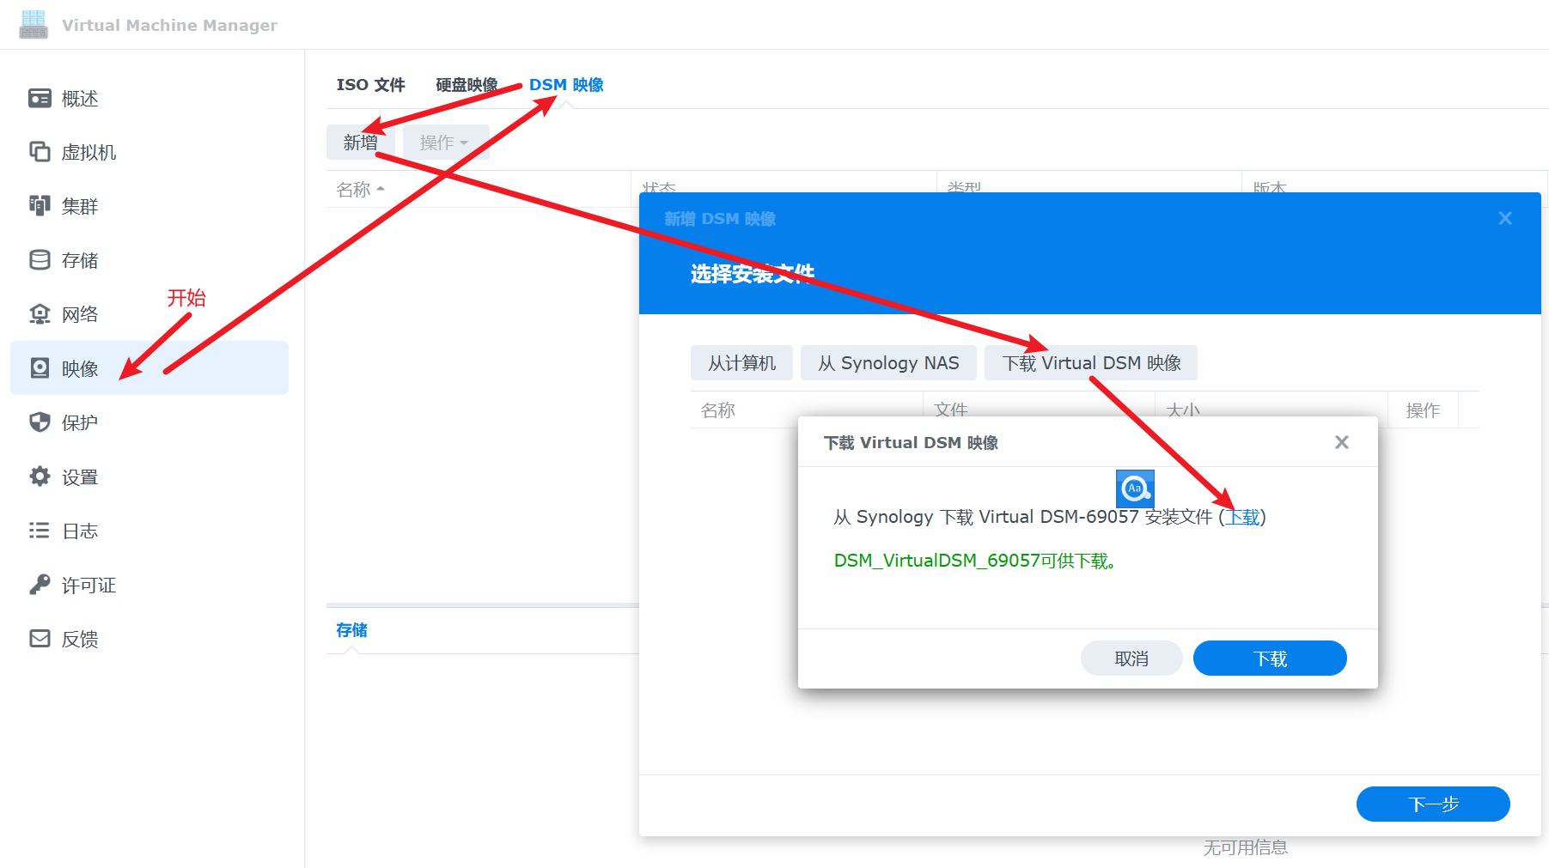Click the 取消 button
Screen dimensions: 1549x868
click(1131, 659)
